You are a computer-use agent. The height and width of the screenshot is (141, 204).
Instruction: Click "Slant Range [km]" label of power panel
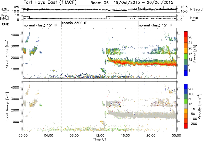[7, 54]
